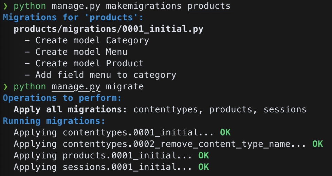Viewport: 332px width, 176px height.
Task: Click OK status after contenttypes.0002_remove_content_type_name
Action: 318,144
